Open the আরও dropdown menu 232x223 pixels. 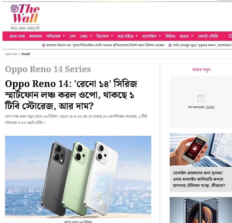click(x=192, y=36)
